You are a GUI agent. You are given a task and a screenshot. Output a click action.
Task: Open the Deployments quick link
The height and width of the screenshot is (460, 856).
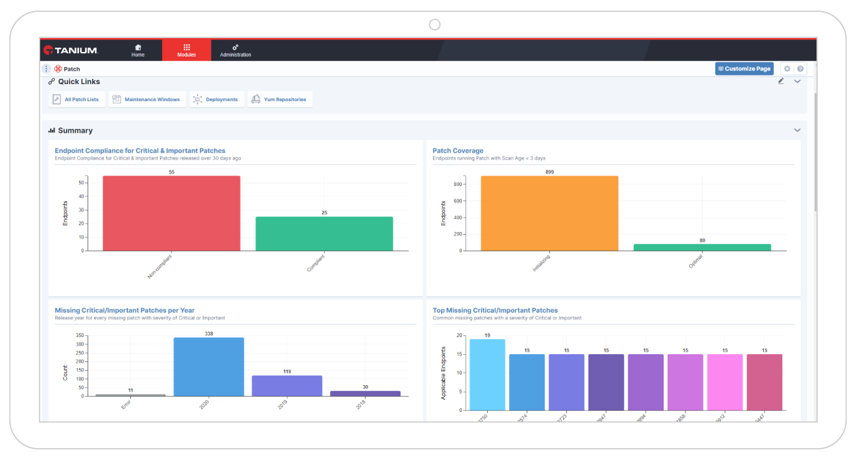click(x=216, y=100)
